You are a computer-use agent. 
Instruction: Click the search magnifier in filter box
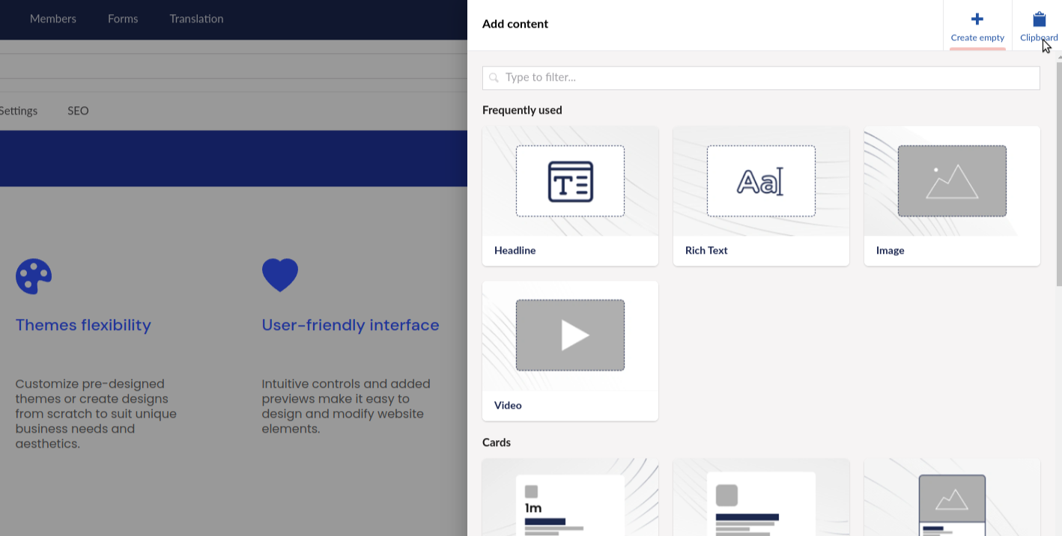tap(494, 78)
